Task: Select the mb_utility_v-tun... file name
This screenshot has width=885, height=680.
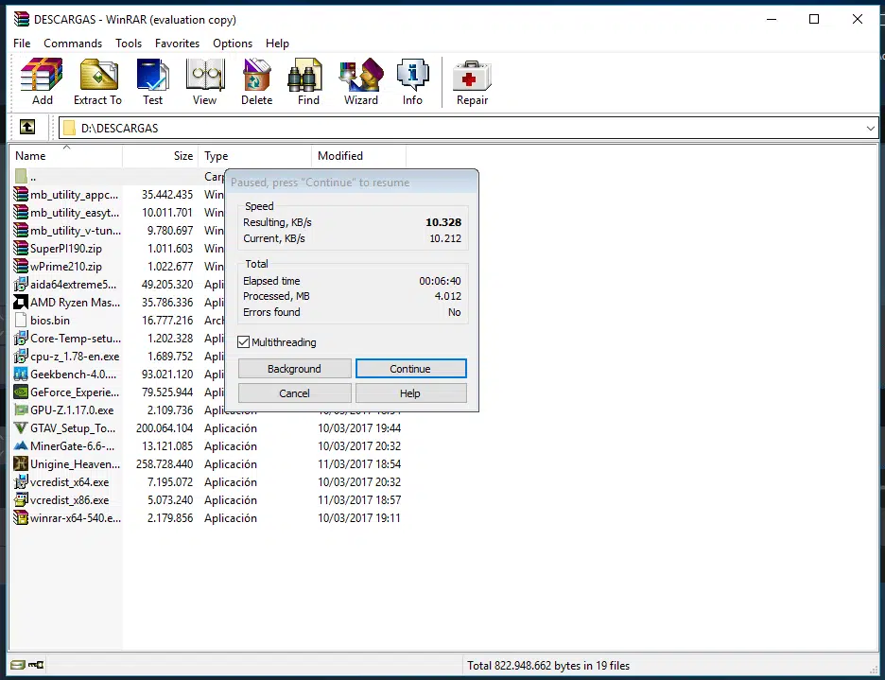Action: pyautogui.click(x=76, y=231)
